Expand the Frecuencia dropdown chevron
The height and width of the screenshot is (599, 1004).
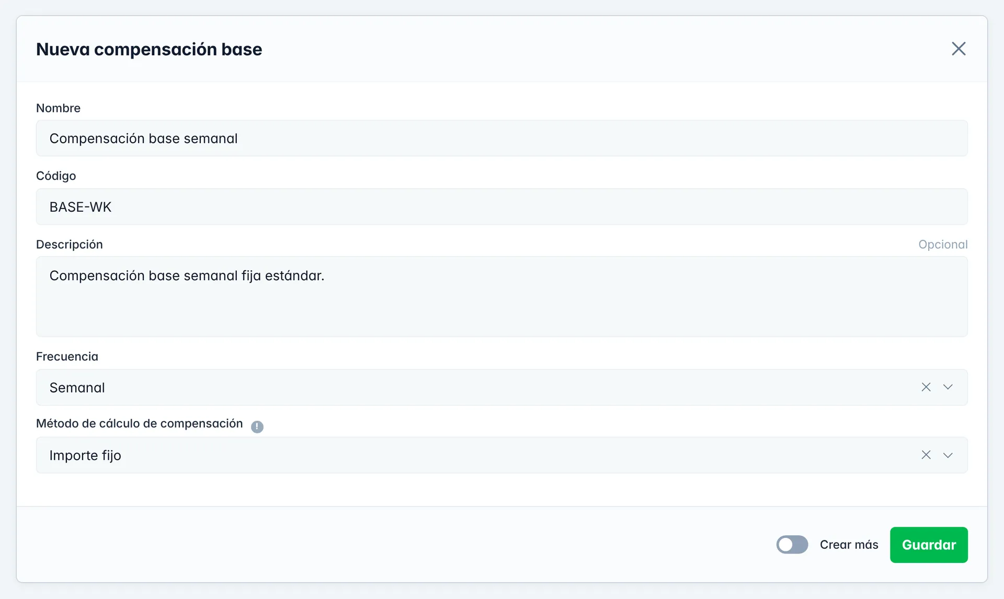click(x=948, y=387)
